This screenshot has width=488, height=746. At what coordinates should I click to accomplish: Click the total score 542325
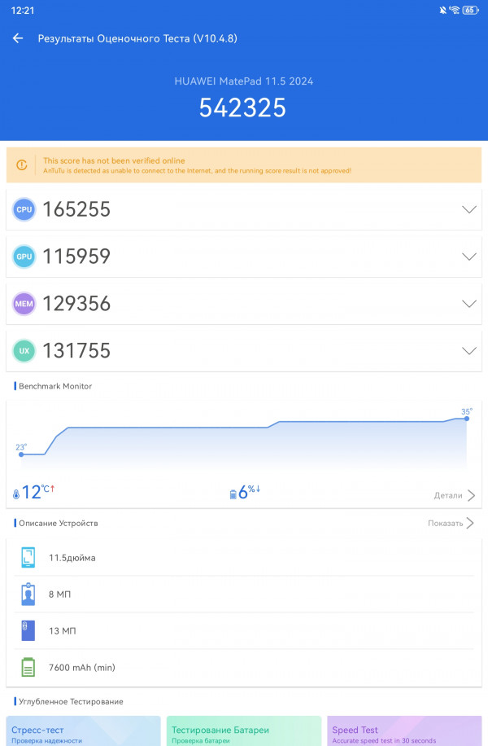click(x=243, y=108)
